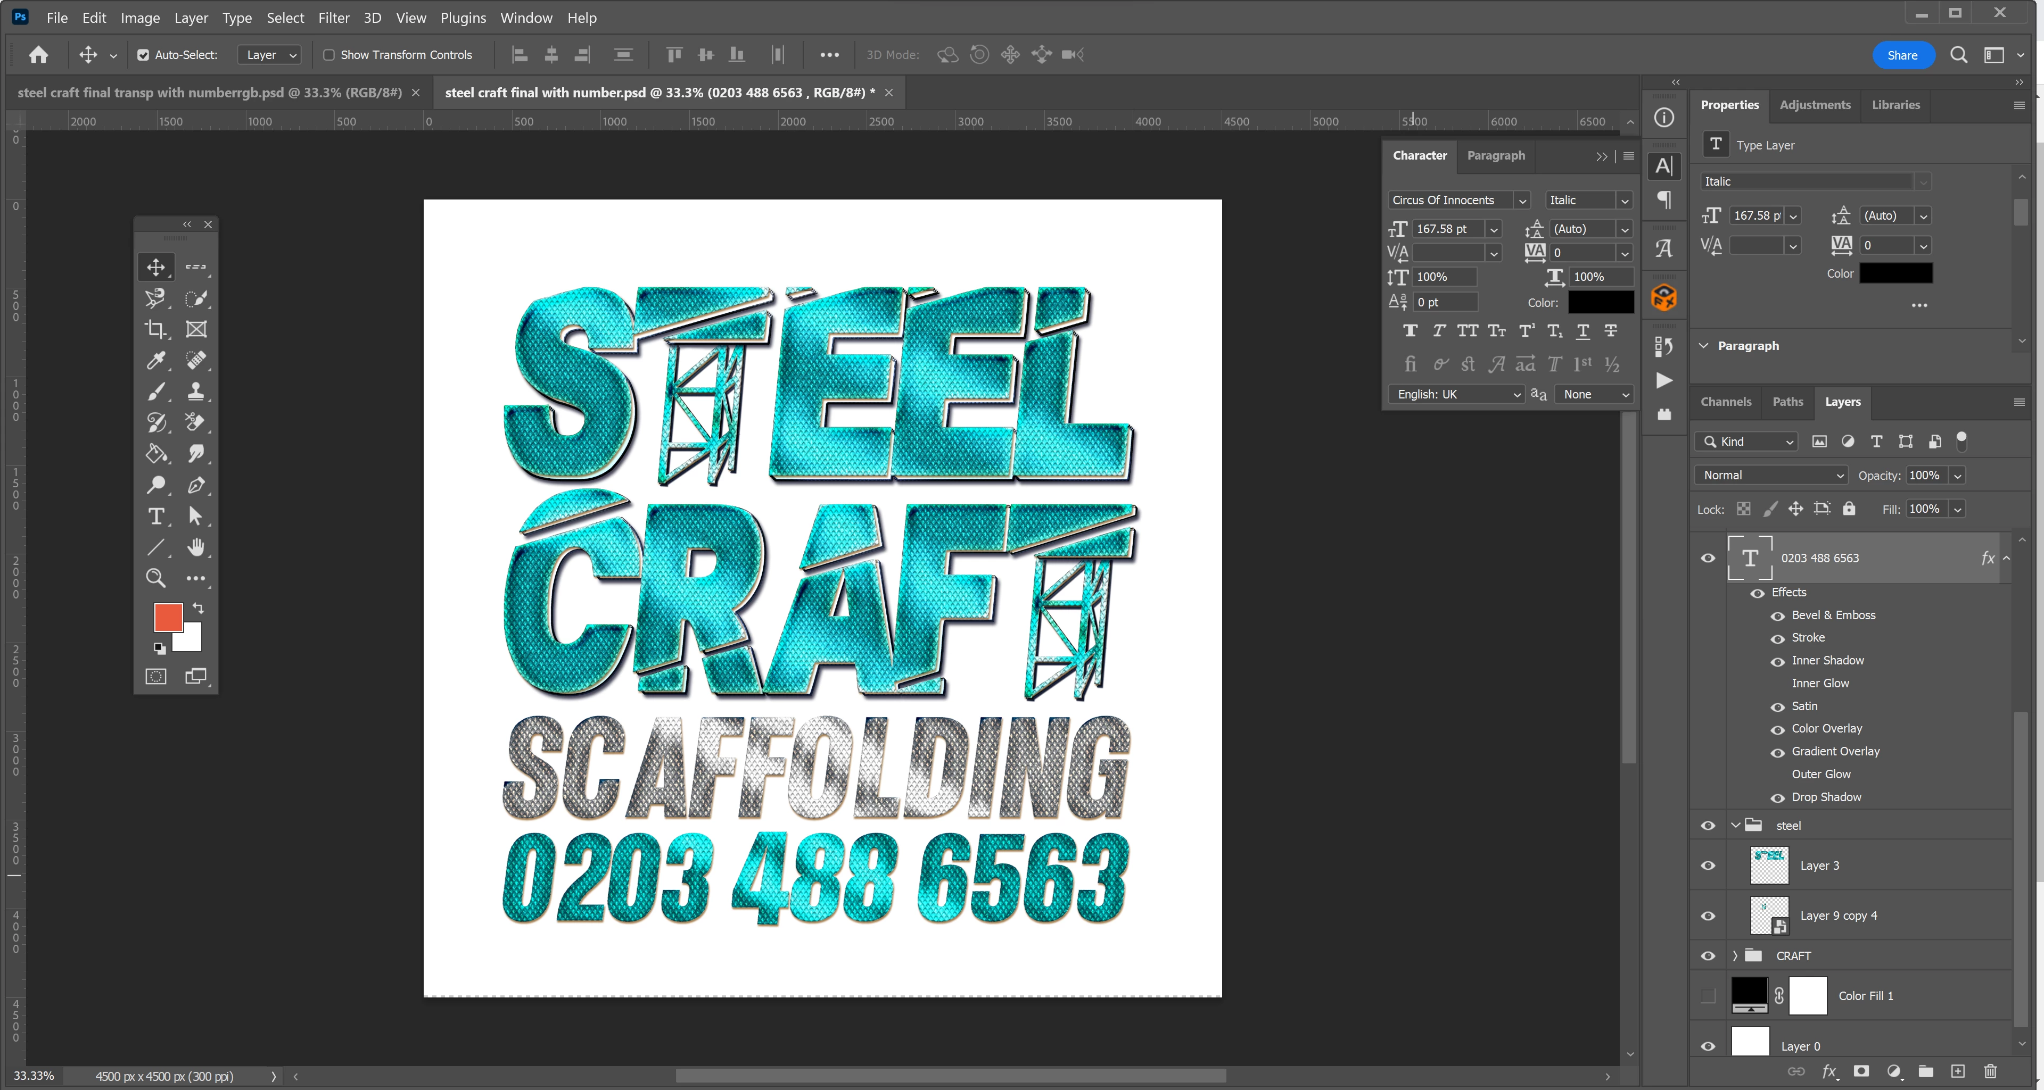The image size is (2044, 1090).
Task: Click the trash icon to delete layer
Action: point(1990,1072)
